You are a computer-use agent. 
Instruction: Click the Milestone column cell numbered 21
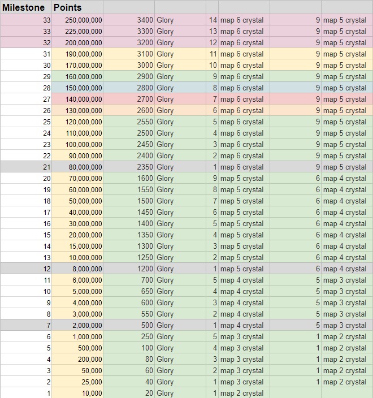25,167
